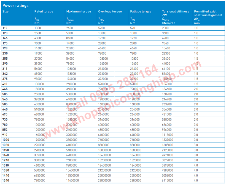Select the "Fatigue torque" column header
The image size is (226, 184).
pos(141,12)
